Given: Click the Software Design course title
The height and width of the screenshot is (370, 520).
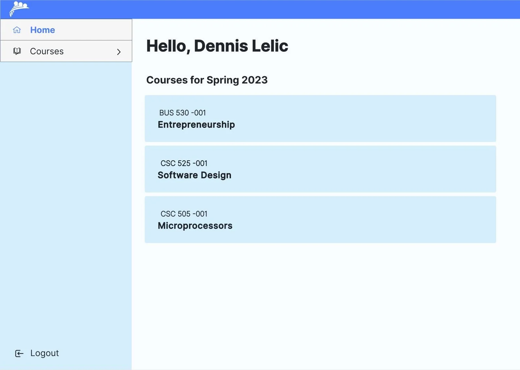Looking at the screenshot, I should [194, 175].
